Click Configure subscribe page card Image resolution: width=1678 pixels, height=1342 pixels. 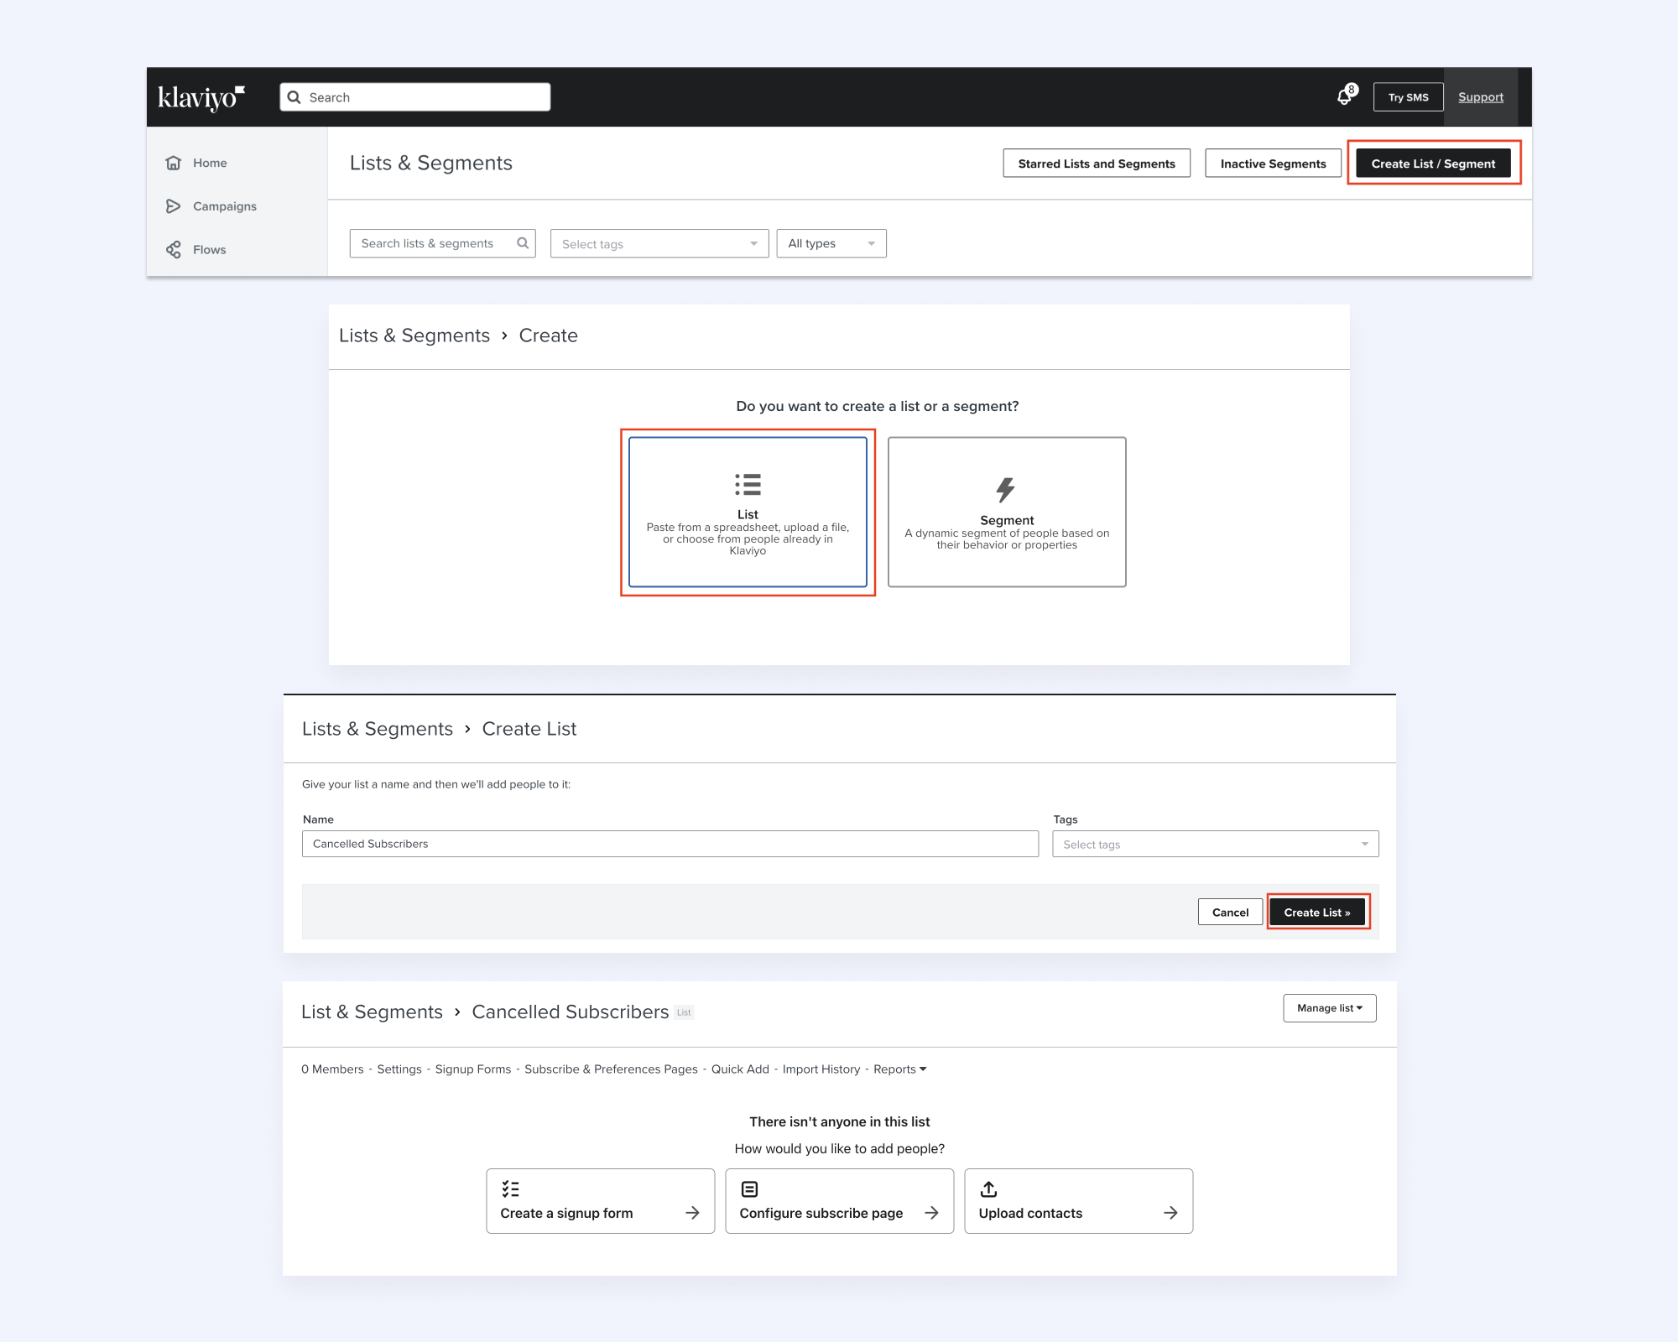840,1201
